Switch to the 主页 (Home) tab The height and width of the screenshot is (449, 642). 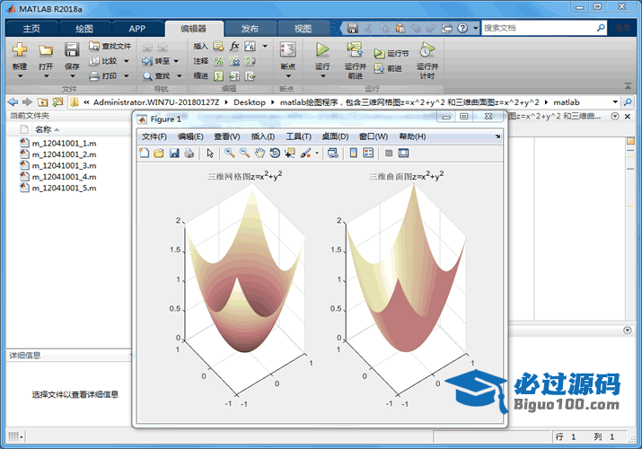[x=31, y=29]
